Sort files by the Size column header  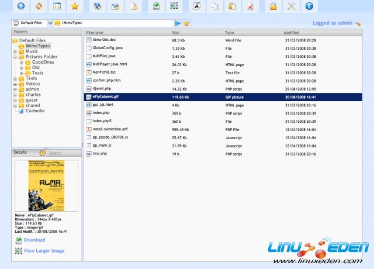pos(176,33)
